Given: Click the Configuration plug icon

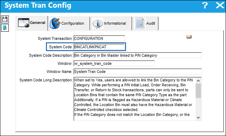Looking at the screenshot, I should coord(55,23).
